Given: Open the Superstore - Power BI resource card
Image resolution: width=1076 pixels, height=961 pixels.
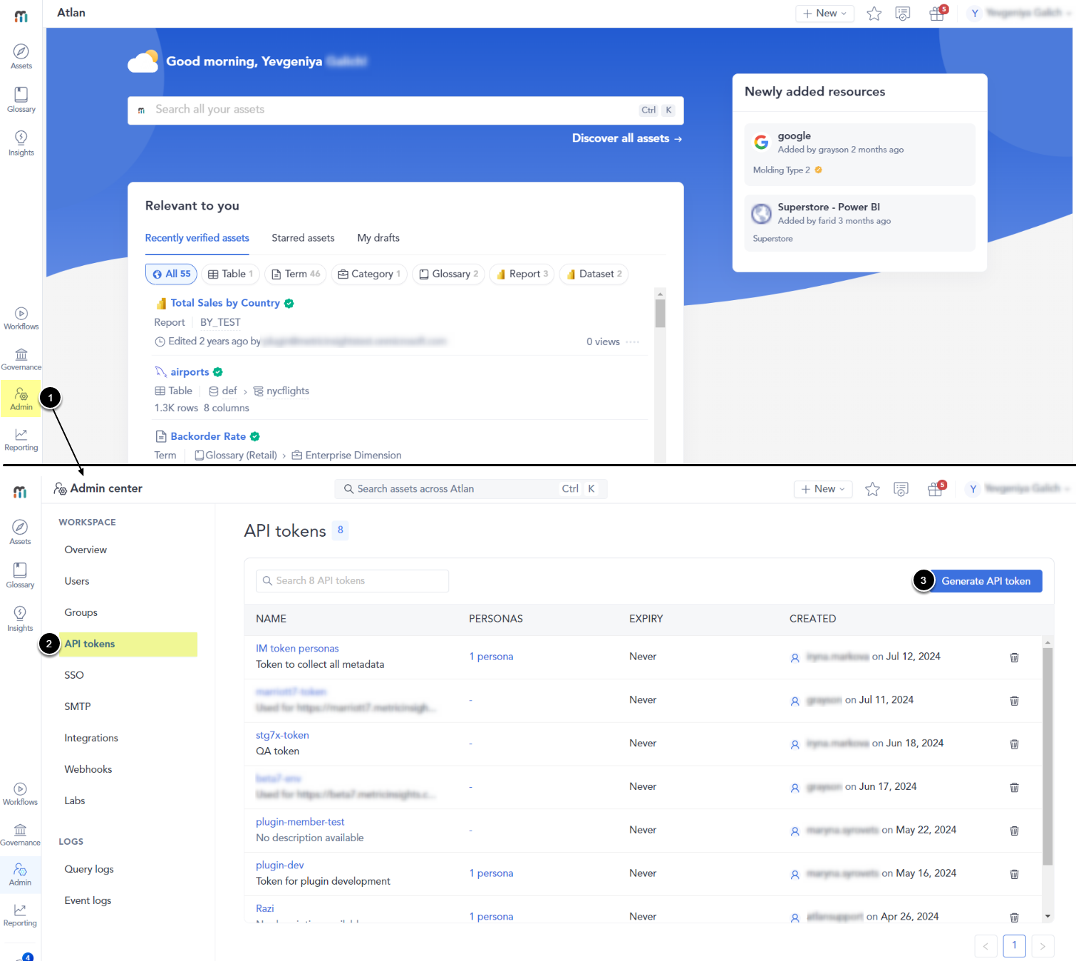Looking at the screenshot, I should tap(860, 222).
